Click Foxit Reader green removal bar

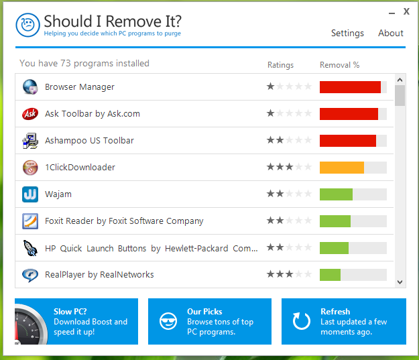[353, 221]
